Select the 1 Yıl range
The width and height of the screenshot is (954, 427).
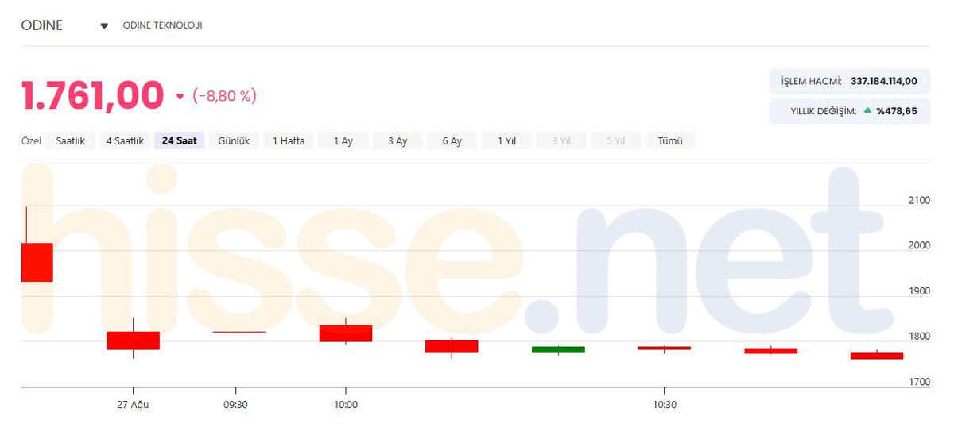[x=506, y=140]
